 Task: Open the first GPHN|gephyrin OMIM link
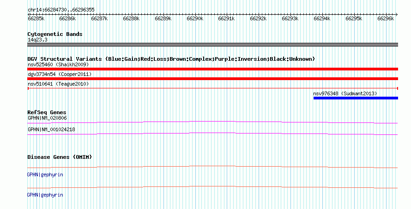(45, 175)
